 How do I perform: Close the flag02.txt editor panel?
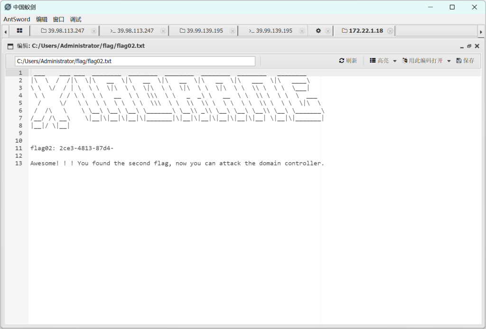477,46
